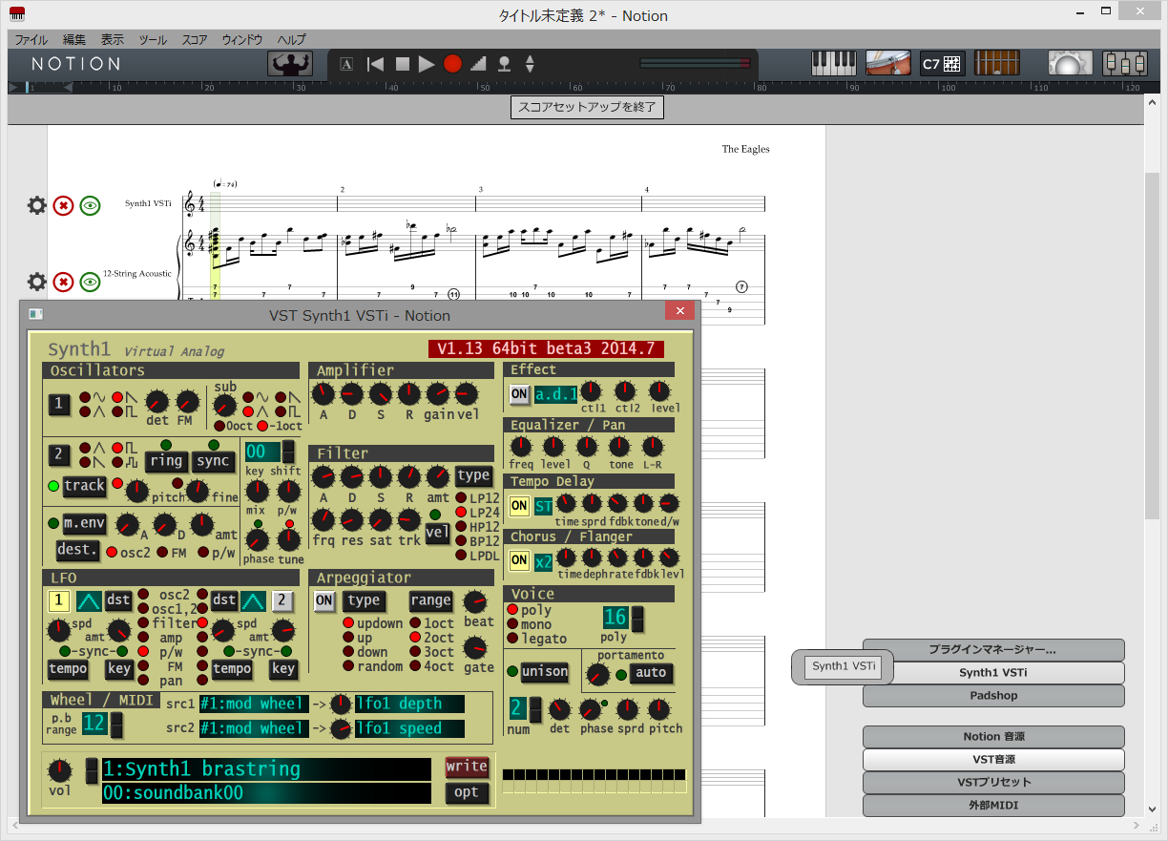1168x841 pixels.
Task: Click the portamento auto button
Action: [x=651, y=673]
